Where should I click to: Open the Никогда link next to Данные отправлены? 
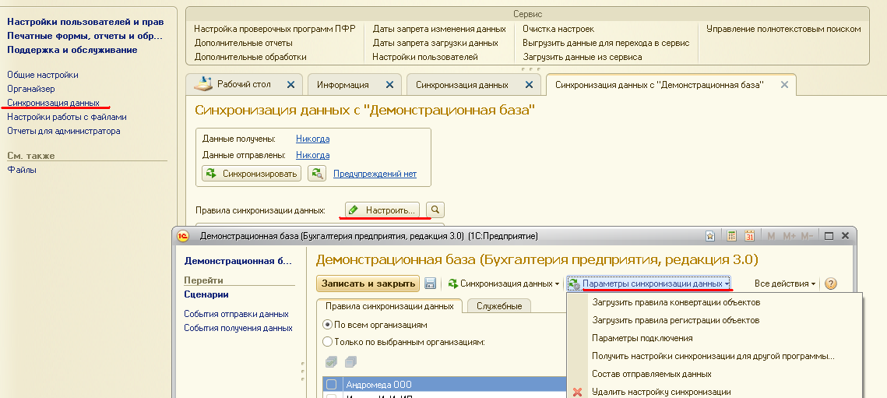point(313,155)
